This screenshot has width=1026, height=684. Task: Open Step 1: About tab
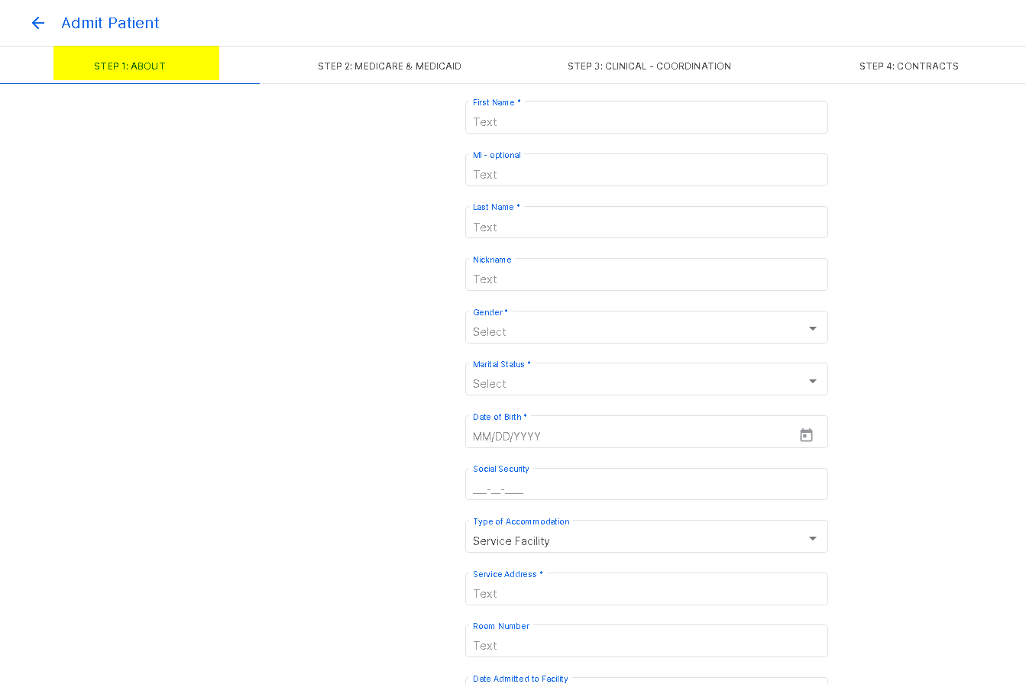pos(130,66)
